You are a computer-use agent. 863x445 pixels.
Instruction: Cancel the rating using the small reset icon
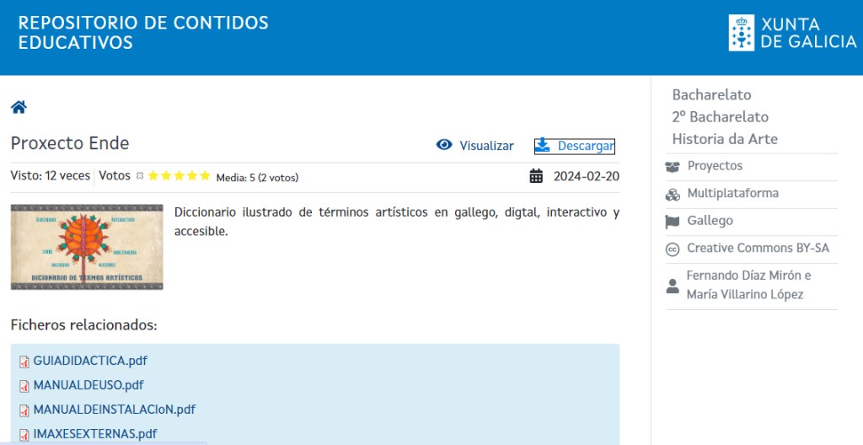(140, 176)
